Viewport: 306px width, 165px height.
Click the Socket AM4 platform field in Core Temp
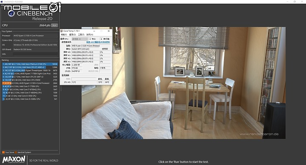[x=86, y=49]
